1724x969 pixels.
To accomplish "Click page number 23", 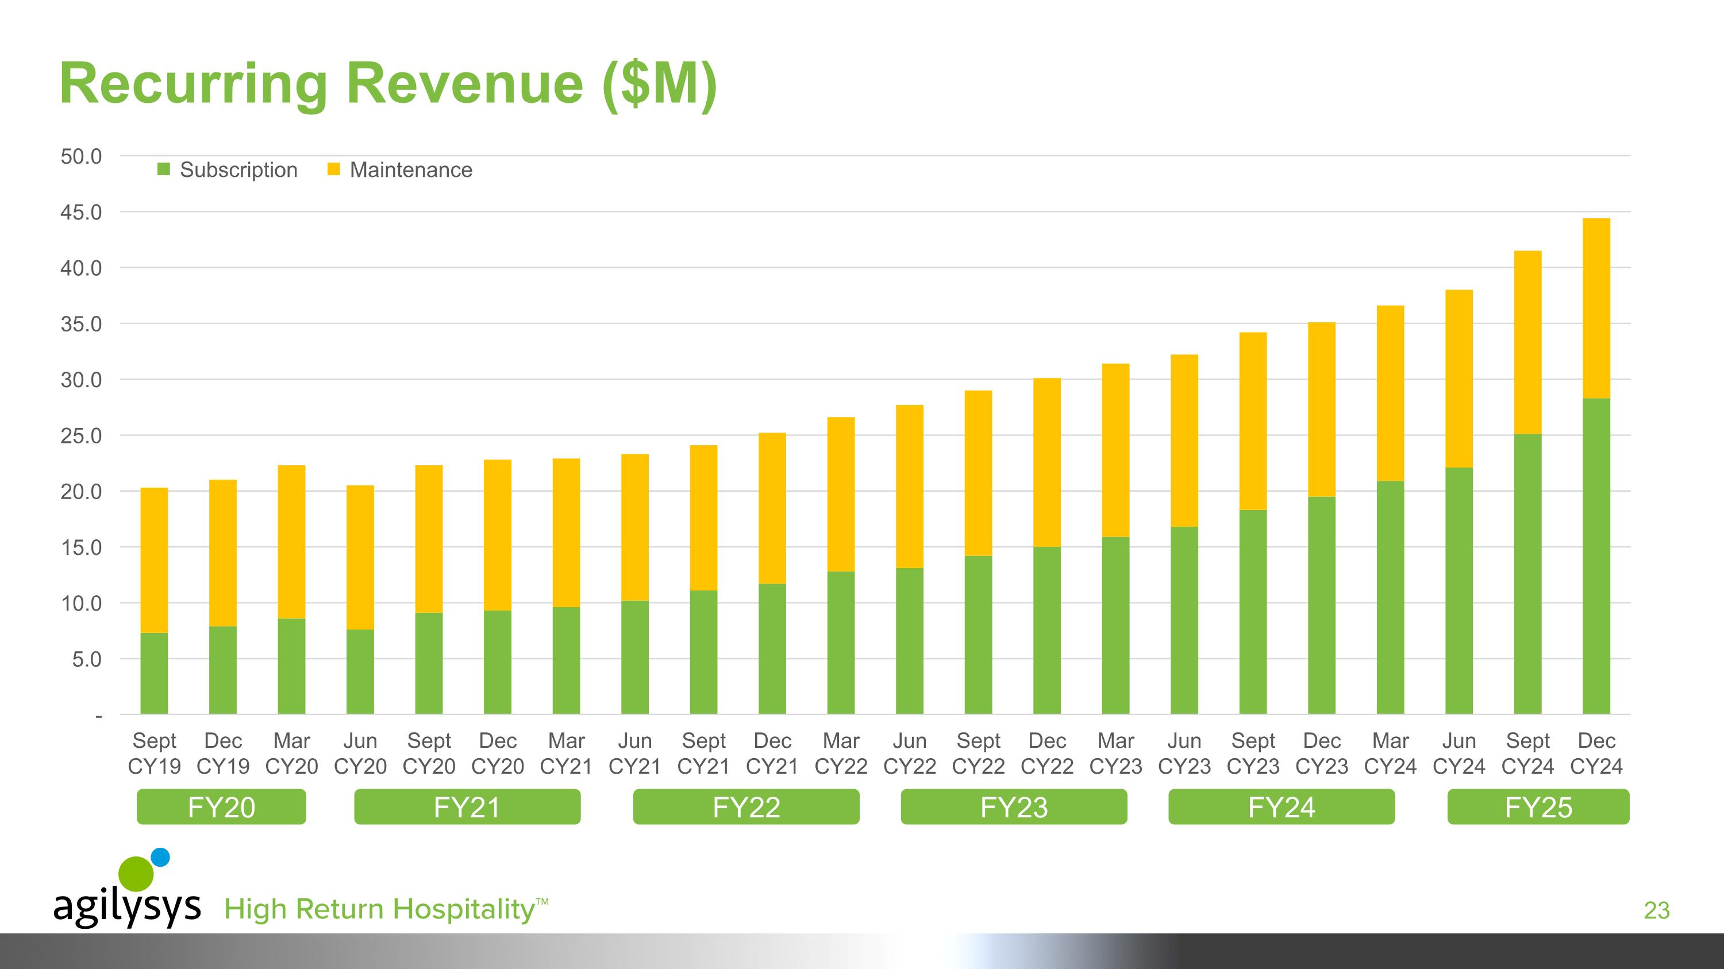I will (x=1656, y=910).
